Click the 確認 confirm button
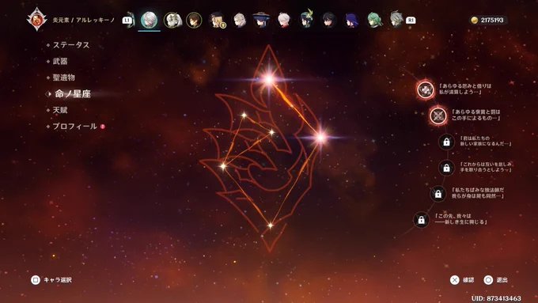Image resolution: width=538 pixels, height=303 pixels. tap(462, 280)
